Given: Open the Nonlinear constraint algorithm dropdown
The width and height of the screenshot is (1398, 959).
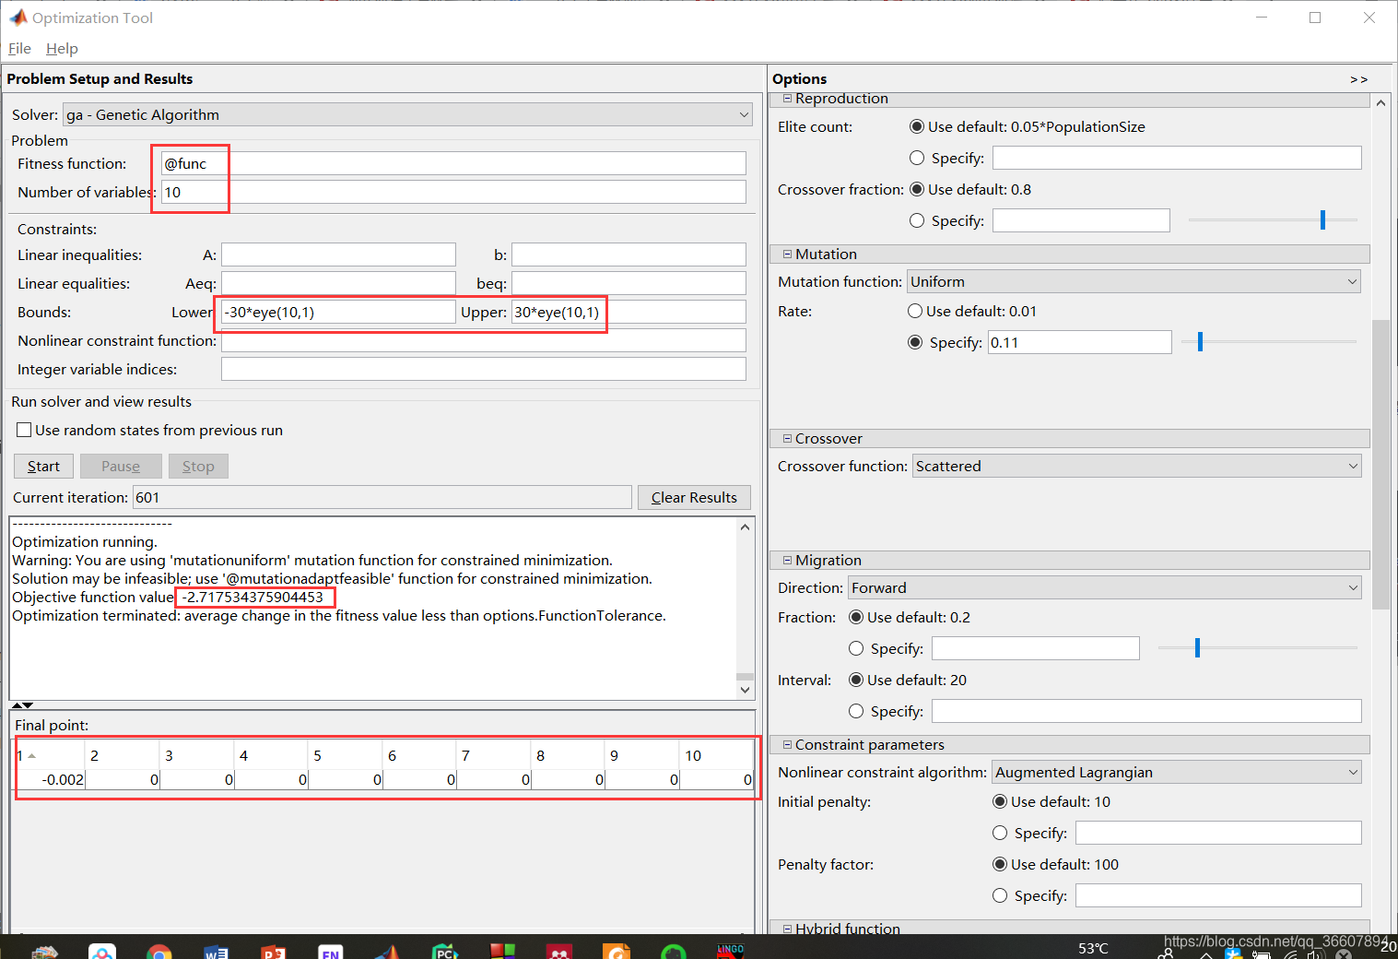Looking at the screenshot, I should [1176, 772].
